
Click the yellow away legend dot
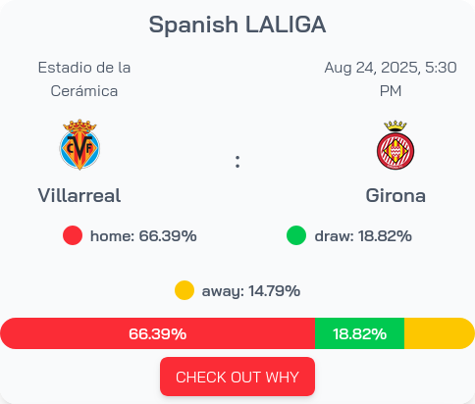[x=185, y=290]
